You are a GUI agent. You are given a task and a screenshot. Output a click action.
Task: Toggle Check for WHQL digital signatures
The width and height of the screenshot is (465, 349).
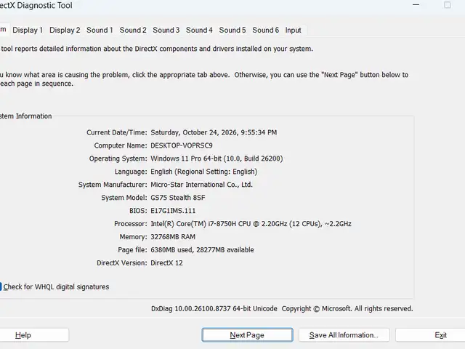point(54,287)
